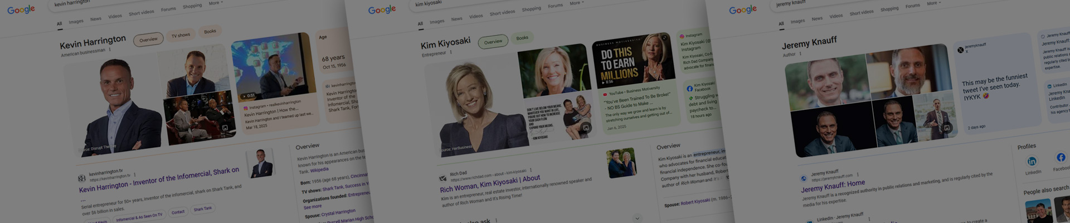The height and width of the screenshot is (223, 1070).
Task: Open News tab in the Jeremy Knauff search
Action: click(x=817, y=18)
